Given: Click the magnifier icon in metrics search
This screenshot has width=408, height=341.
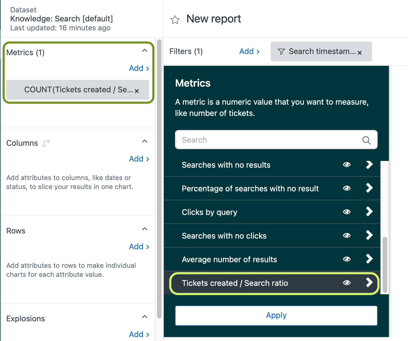Looking at the screenshot, I should [366, 140].
